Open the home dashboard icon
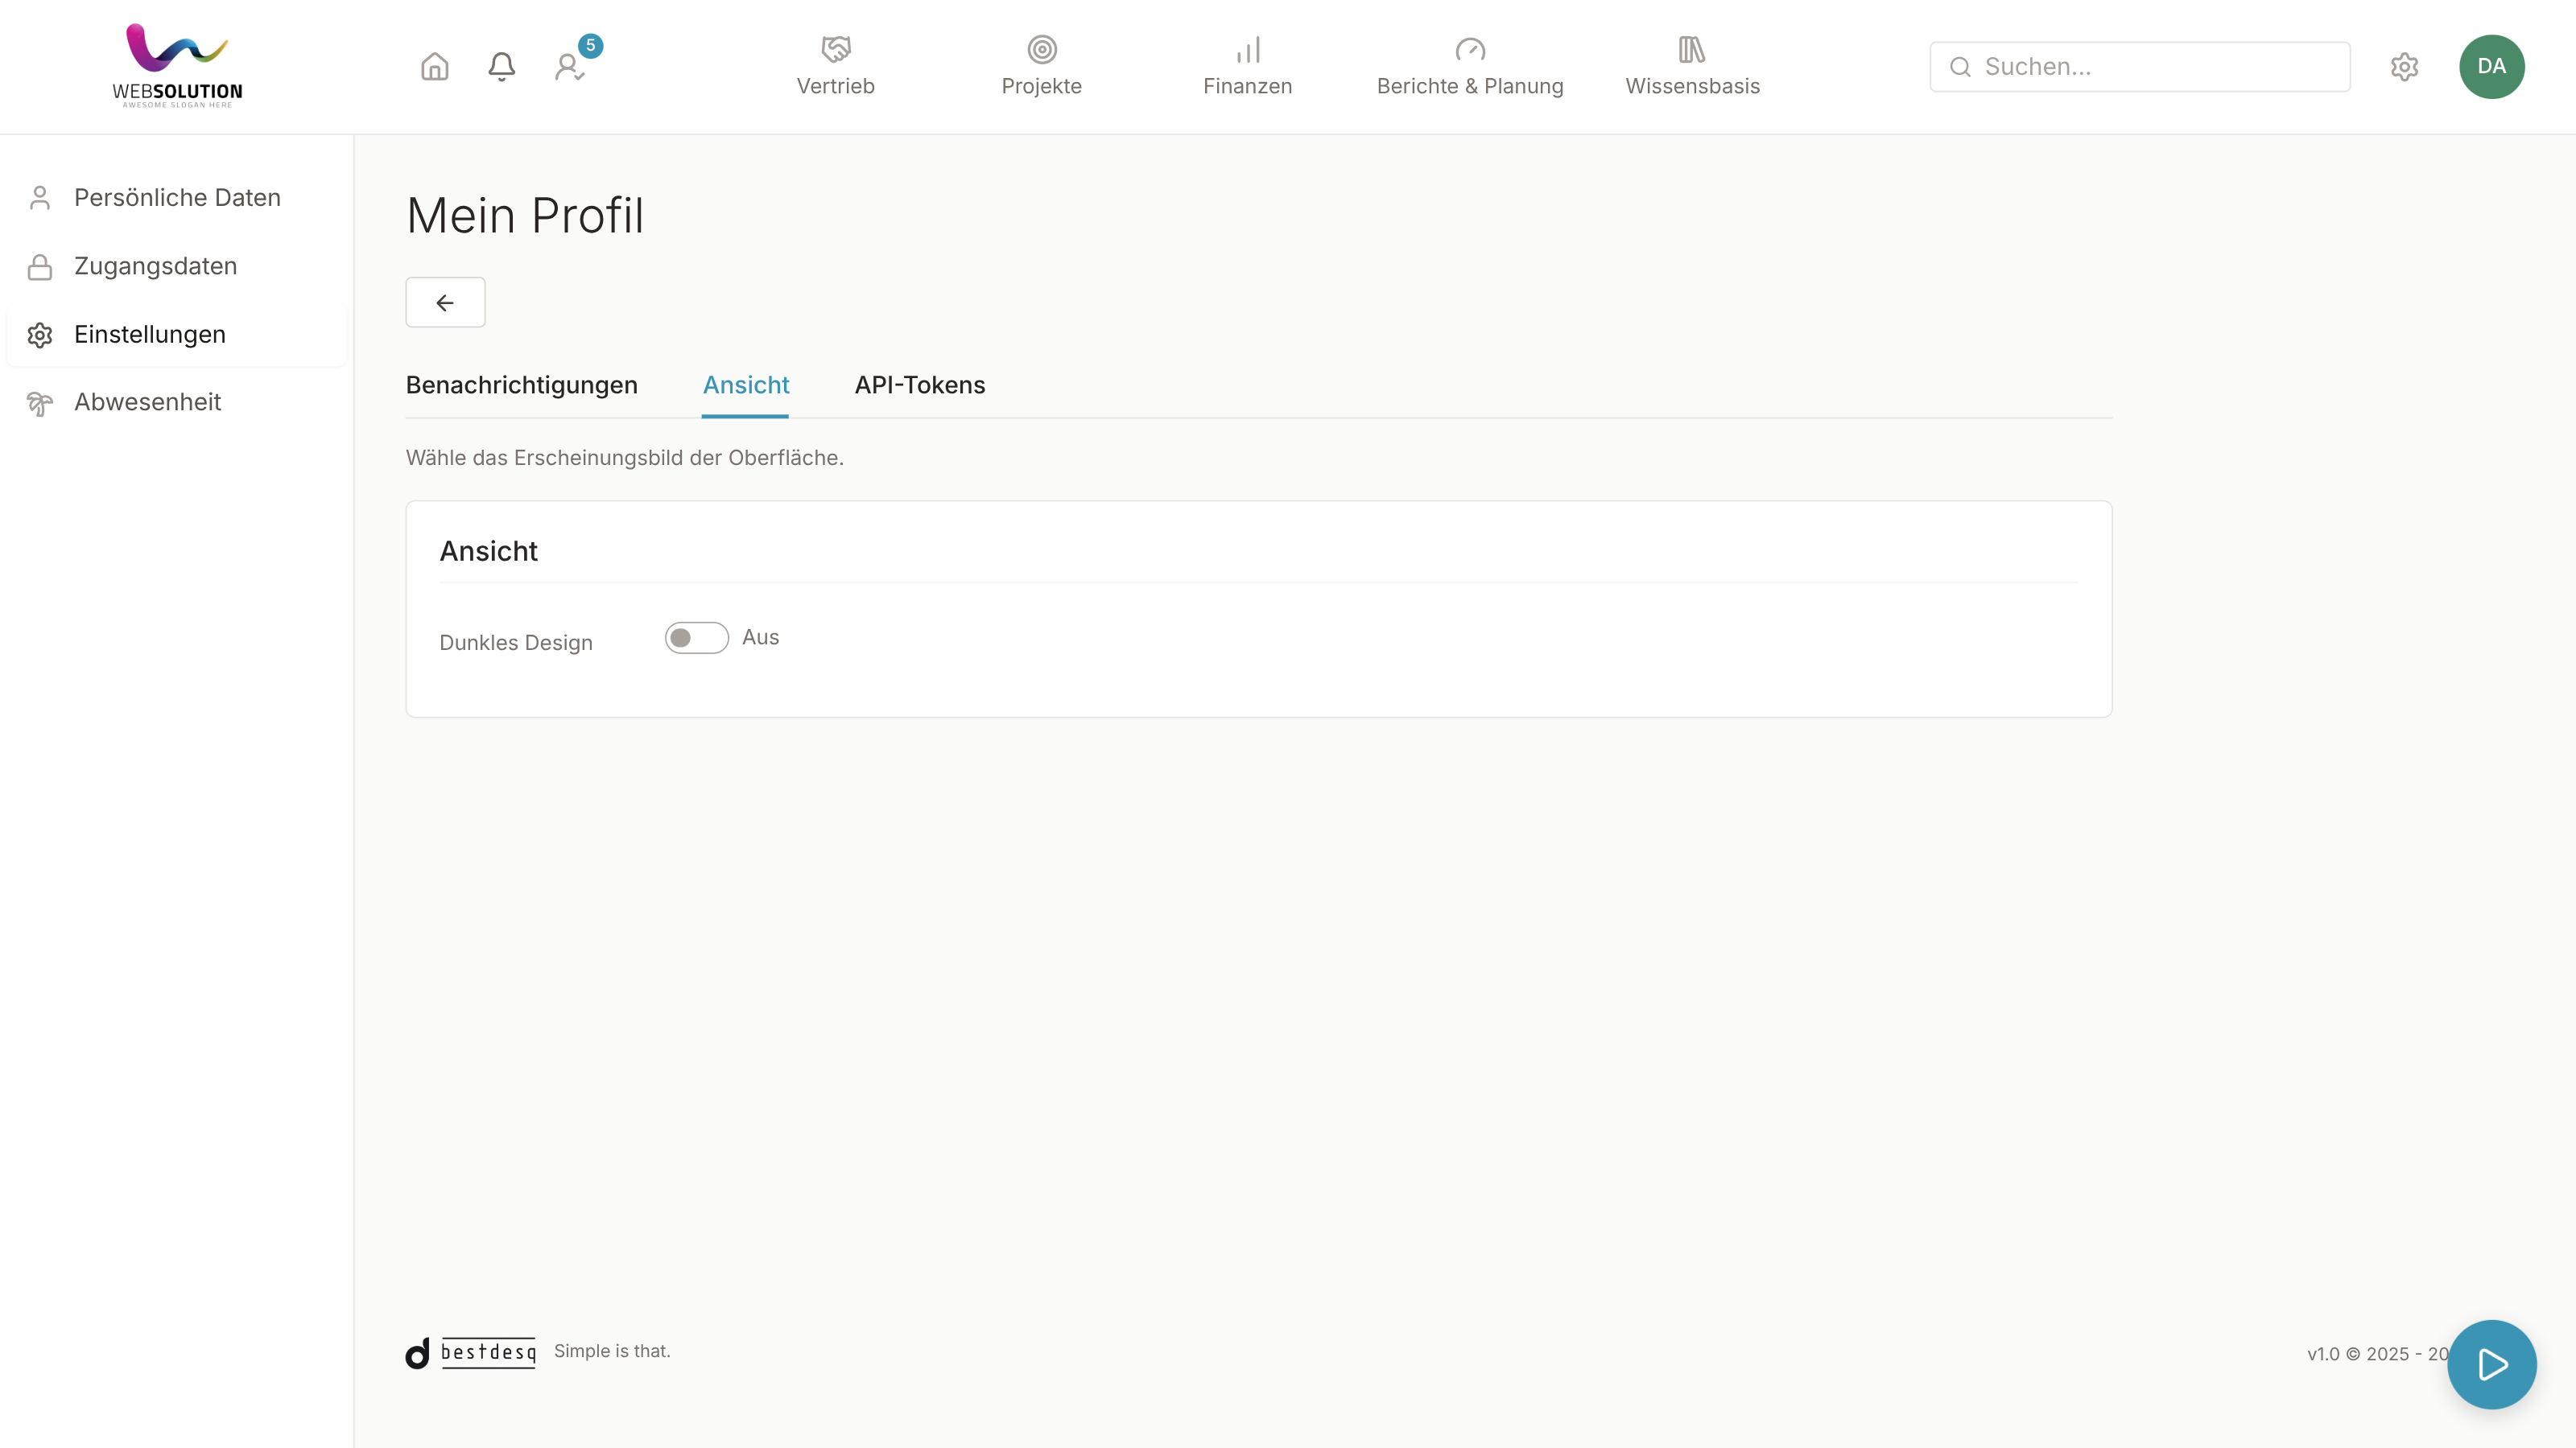The image size is (2576, 1448). click(434, 66)
